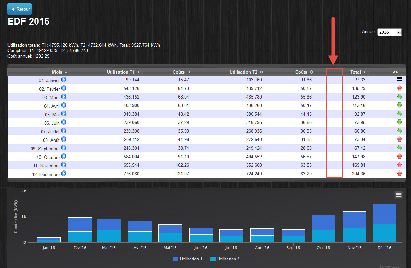Image resolution: width=411 pixels, height=268 pixels.
Task: Open Juillet details blue arrow icon
Action: pyautogui.click(x=64, y=131)
